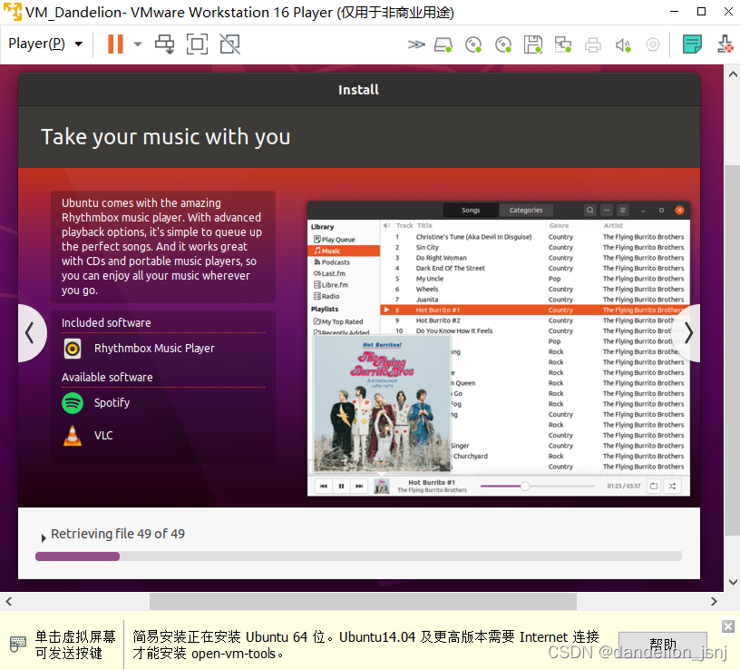The width and height of the screenshot is (740, 670).
Task: Click the horizontal scrollbar thumb
Action: tap(363, 602)
